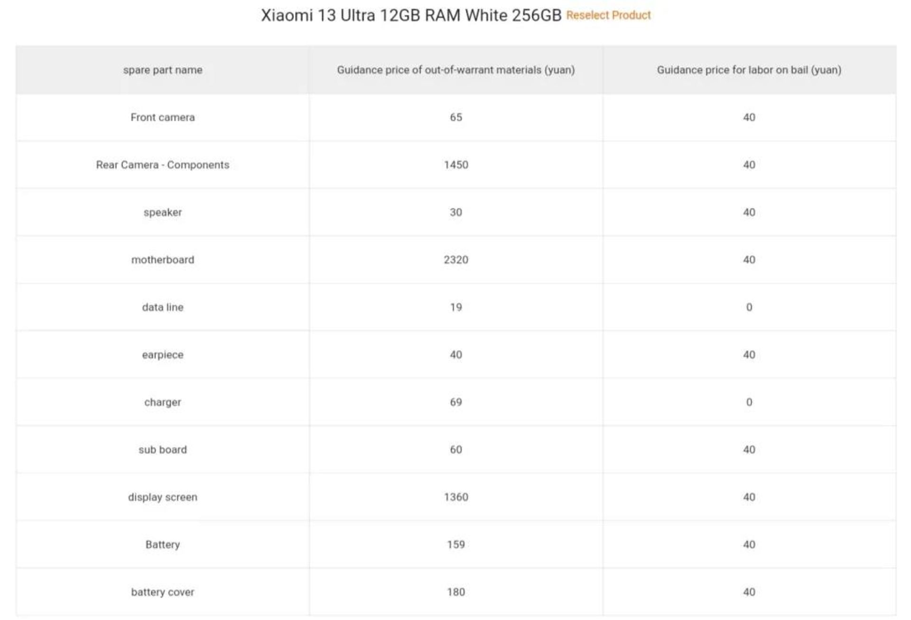Click the 'spare part name' column header

(x=163, y=70)
